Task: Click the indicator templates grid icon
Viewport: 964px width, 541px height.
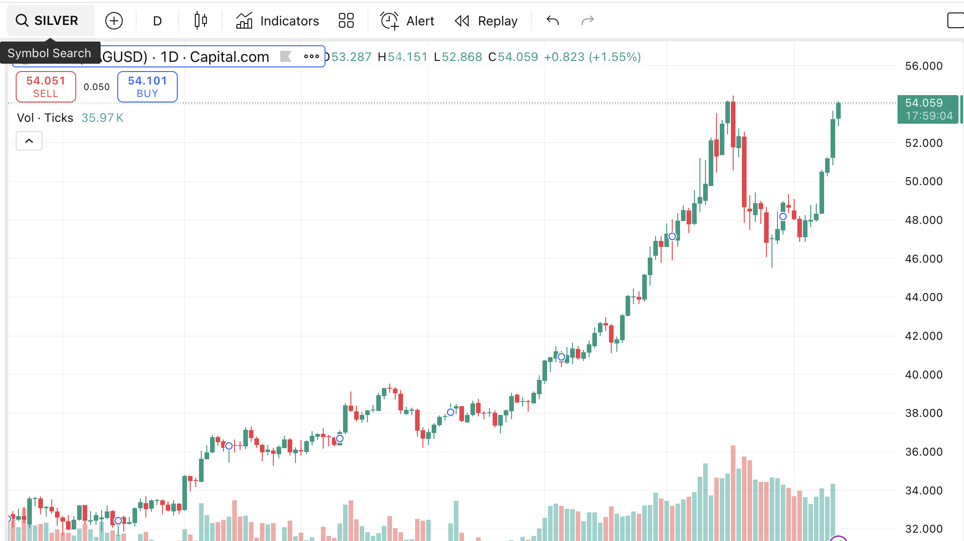Action: pos(346,21)
